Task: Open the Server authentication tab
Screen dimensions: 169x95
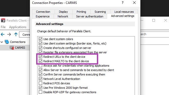Action: coord(90,16)
